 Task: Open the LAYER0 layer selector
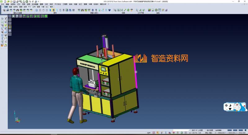[x=219, y=130]
